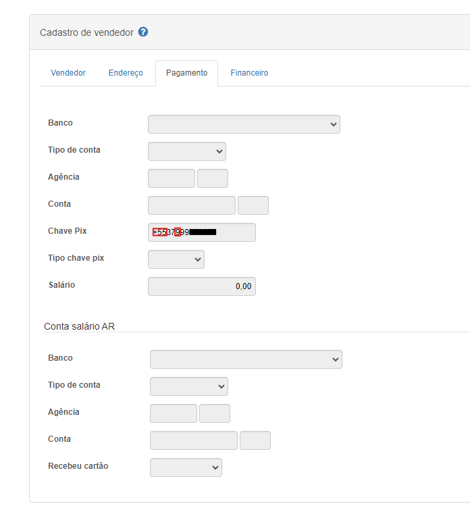Click Agência number field in Conta salário AR
The width and height of the screenshot is (470, 510).
[173, 413]
